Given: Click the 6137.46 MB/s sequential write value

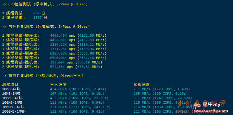Looking at the screenshot, I should coord(93,58).
